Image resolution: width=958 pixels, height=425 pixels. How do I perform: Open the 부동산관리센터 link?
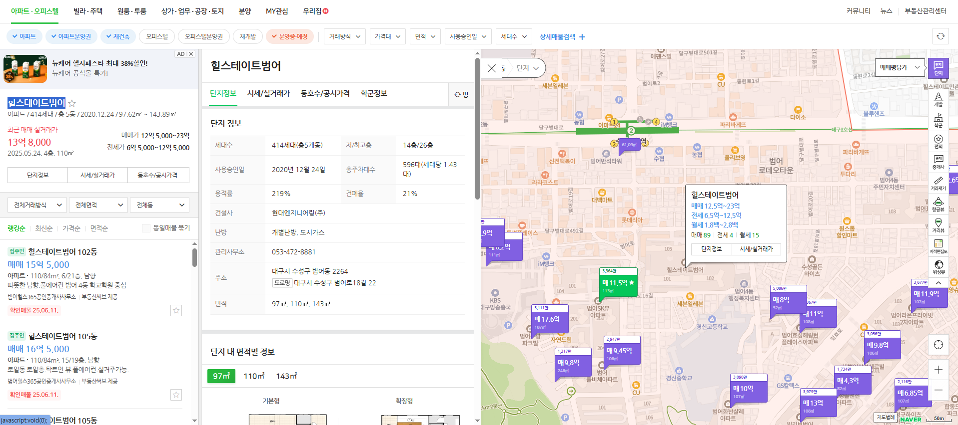926,11
